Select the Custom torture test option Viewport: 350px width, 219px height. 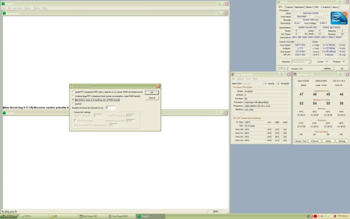[x=73, y=104]
